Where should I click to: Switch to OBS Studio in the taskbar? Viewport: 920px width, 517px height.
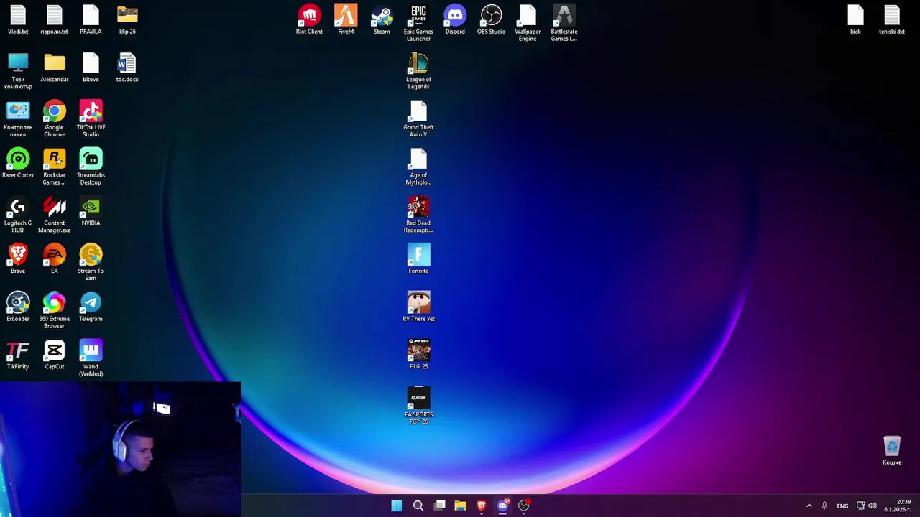pos(524,506)
